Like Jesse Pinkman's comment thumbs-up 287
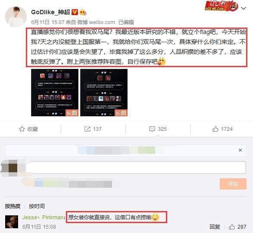The height and width of the screenshot is (233, 253). 237,227
